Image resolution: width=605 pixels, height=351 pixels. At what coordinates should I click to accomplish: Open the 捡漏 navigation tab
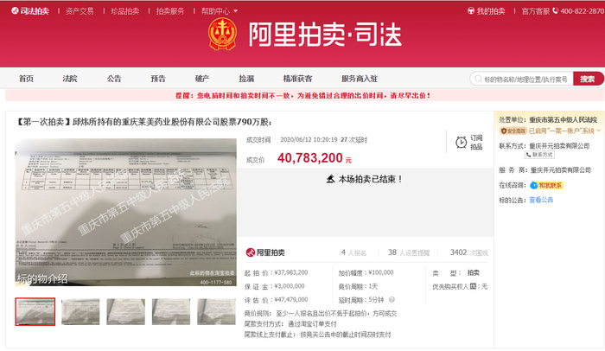coord(246,79)
